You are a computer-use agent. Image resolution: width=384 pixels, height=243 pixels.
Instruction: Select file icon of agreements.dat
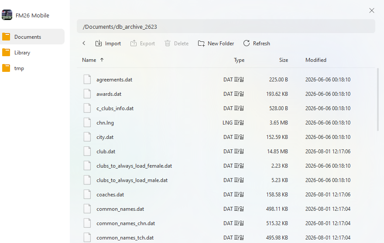coord(87,79)
